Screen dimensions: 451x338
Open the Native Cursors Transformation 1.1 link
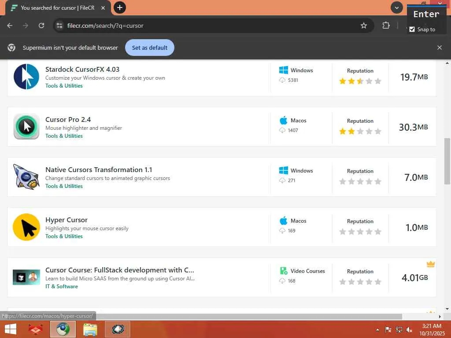coord(99,169)
